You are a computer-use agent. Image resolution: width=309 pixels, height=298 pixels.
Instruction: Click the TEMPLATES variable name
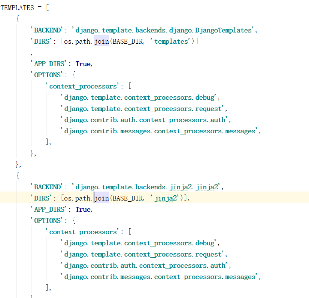click(17, 8)
